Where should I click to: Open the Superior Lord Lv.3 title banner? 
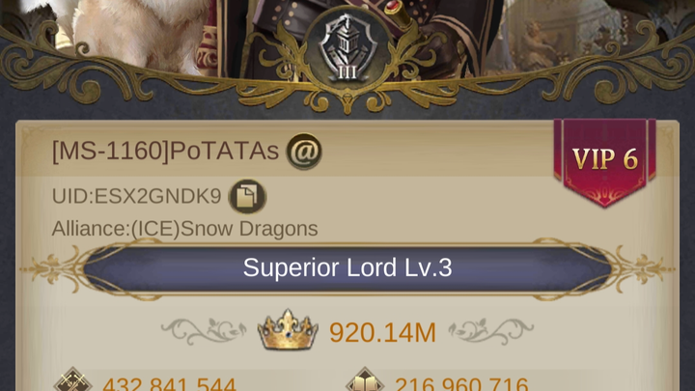tap(347, 267)
